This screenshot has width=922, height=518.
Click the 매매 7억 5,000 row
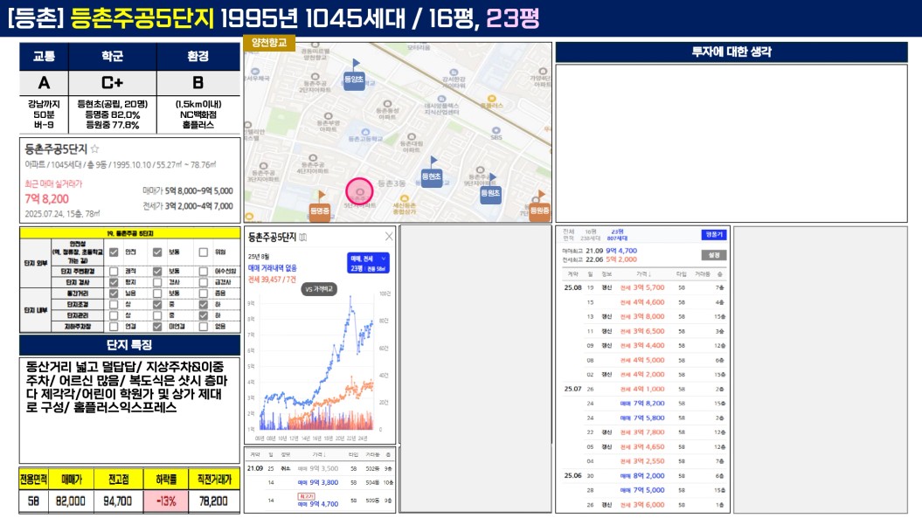(x=644, y=490)
